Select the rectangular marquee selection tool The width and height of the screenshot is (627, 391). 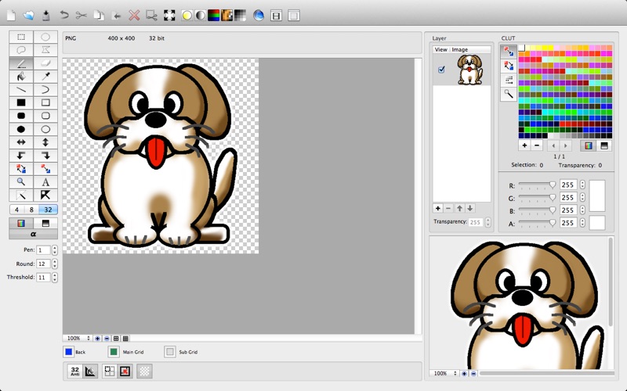point(21,37)
